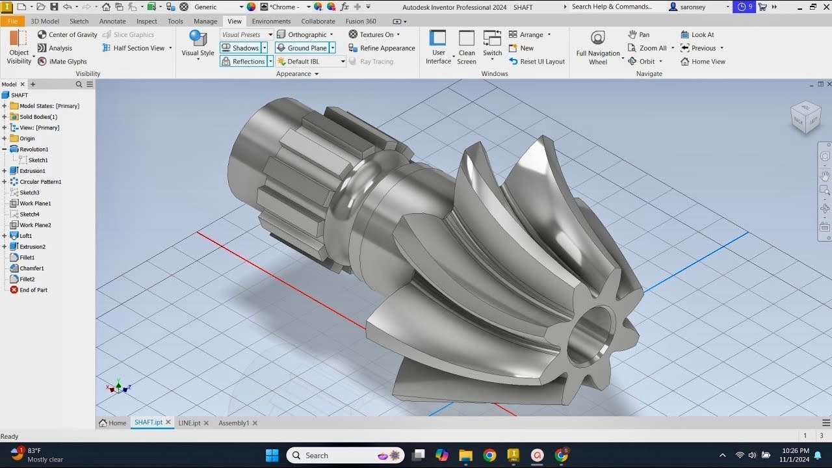
Task: Select the Chamfer1 feature in browser
Action: pyautogui.click(x=32, y=268)
